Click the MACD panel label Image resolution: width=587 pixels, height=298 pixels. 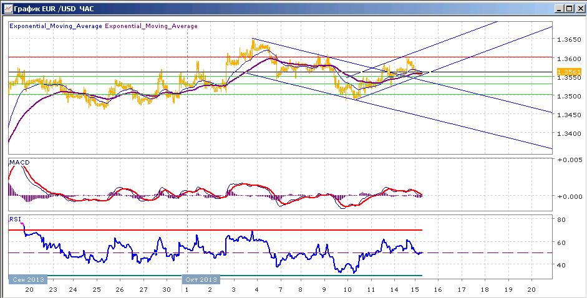pos(19,163)
